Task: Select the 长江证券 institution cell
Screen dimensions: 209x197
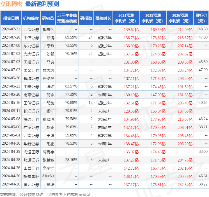Action: 31,111
